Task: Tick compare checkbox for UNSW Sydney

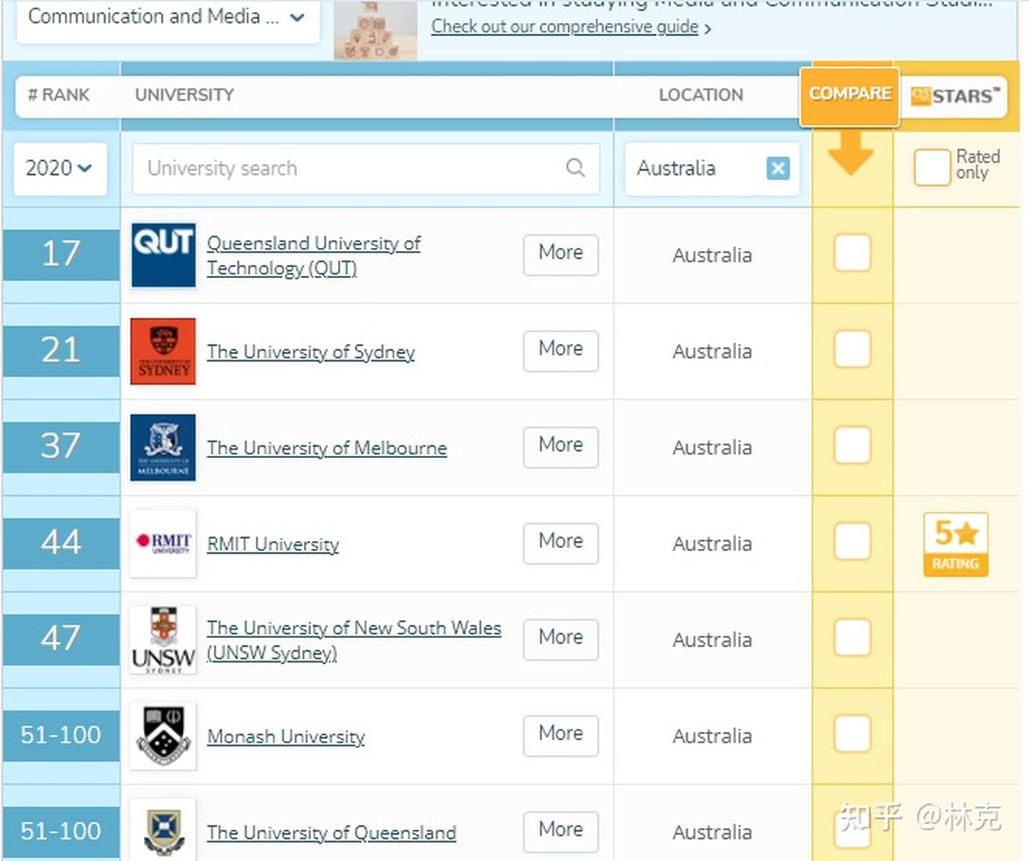Action: click(852, 637)
